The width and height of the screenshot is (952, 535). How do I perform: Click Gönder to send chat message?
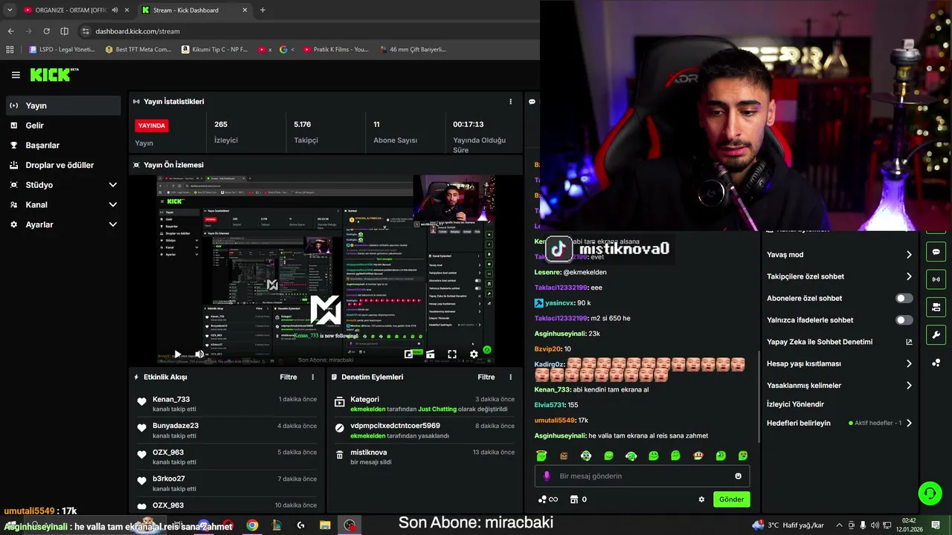pyautogui.click(x=731, y=499)
